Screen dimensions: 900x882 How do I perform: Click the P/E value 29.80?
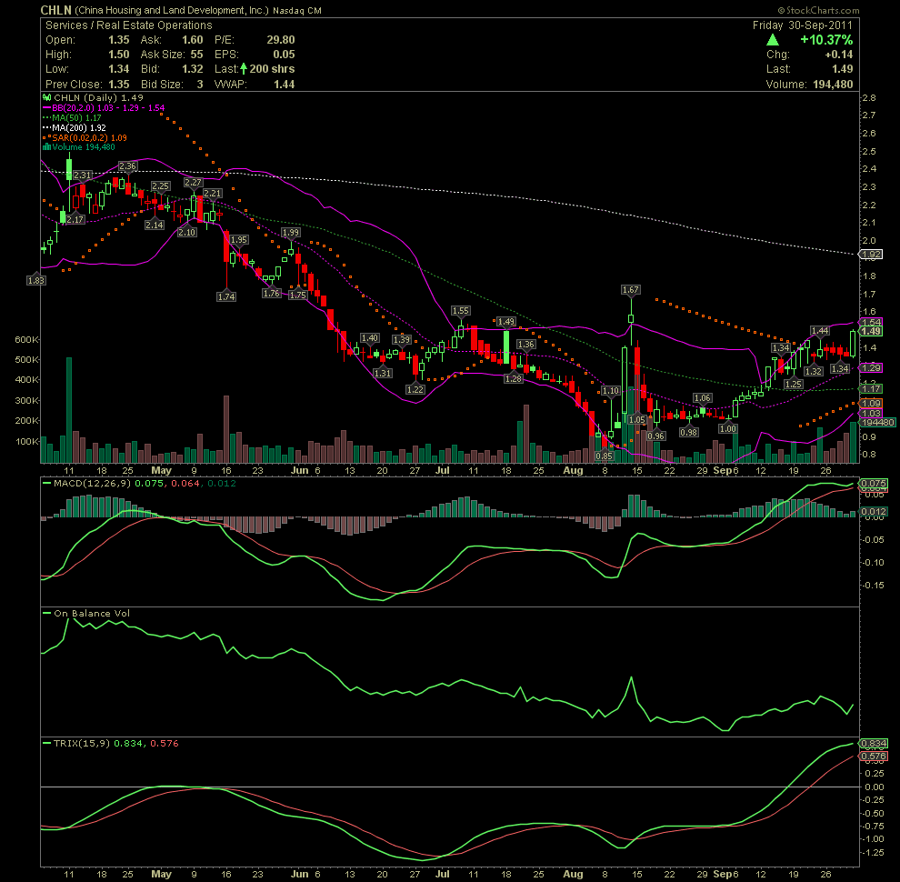pyautogui.click(x=281, y=40)
